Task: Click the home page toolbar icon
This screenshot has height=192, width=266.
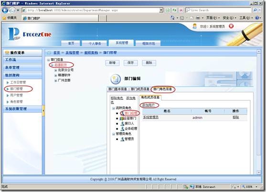Action: click(x=172, y=18)
